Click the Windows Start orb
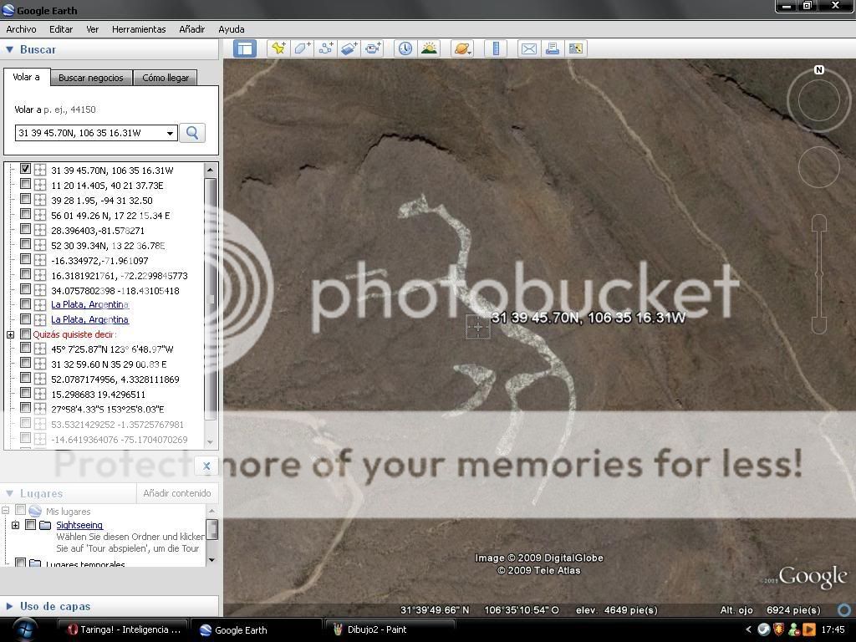Image resolution: width=856 pixels, height=642 pixels. click(x=24, y=629)
